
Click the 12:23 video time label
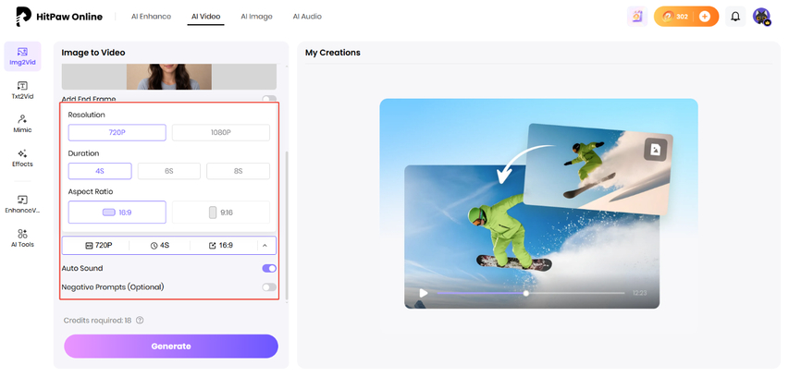639,293
